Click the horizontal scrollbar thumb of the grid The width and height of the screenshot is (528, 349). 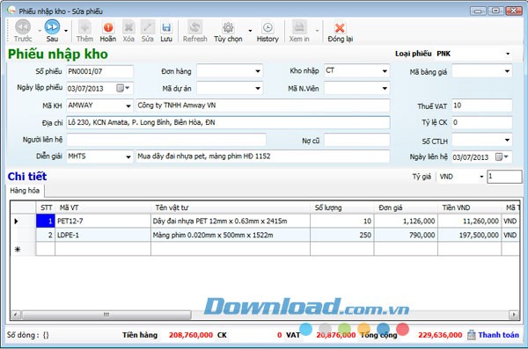coord(106,315)
